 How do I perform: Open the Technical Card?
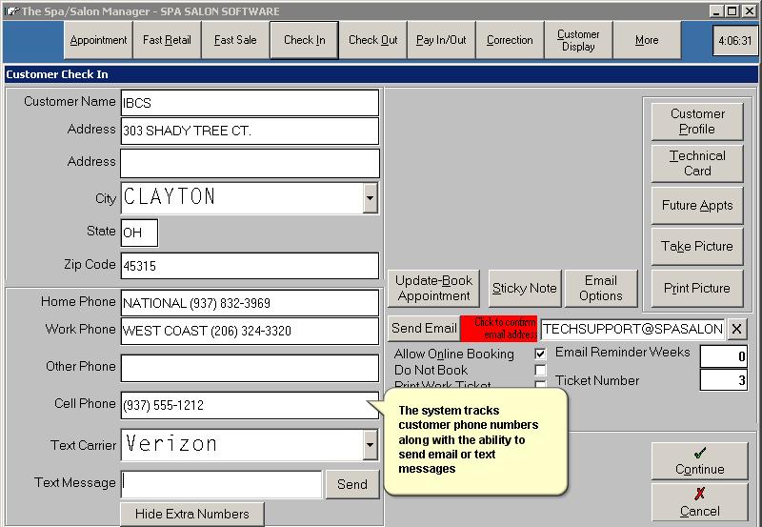click(x=697, y=163)
